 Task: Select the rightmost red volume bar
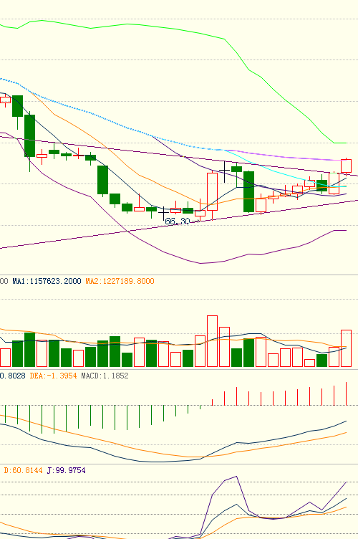pos(346,348)
